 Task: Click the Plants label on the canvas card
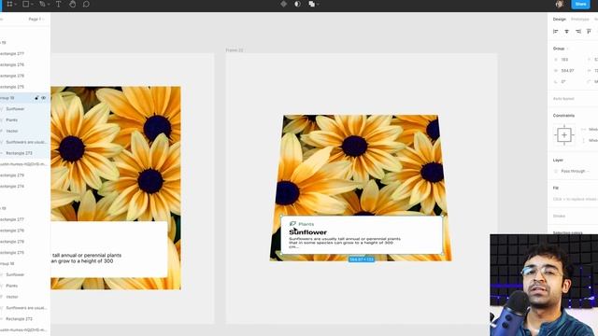[306, 224]
